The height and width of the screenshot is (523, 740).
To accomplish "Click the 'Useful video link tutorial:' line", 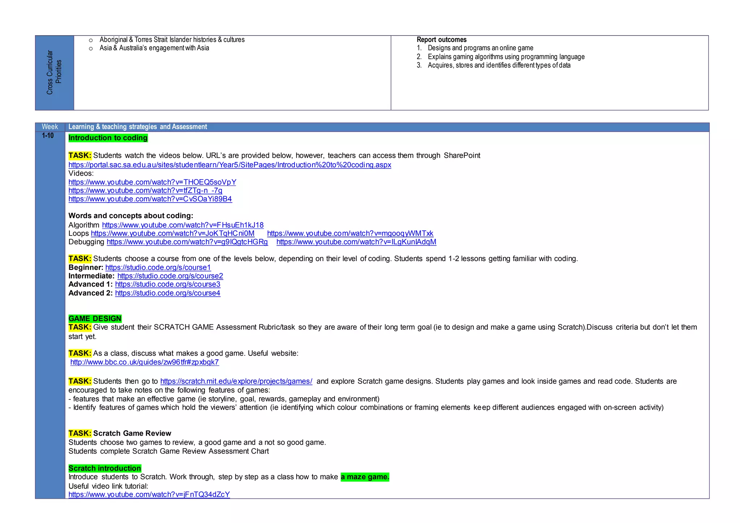I will pyautogui.click(x=108, y=486).
